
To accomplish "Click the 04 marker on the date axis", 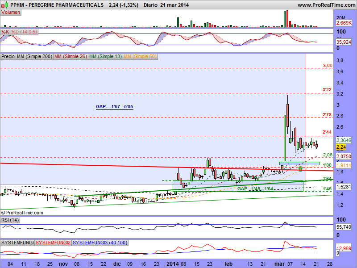I will [10, 264].
